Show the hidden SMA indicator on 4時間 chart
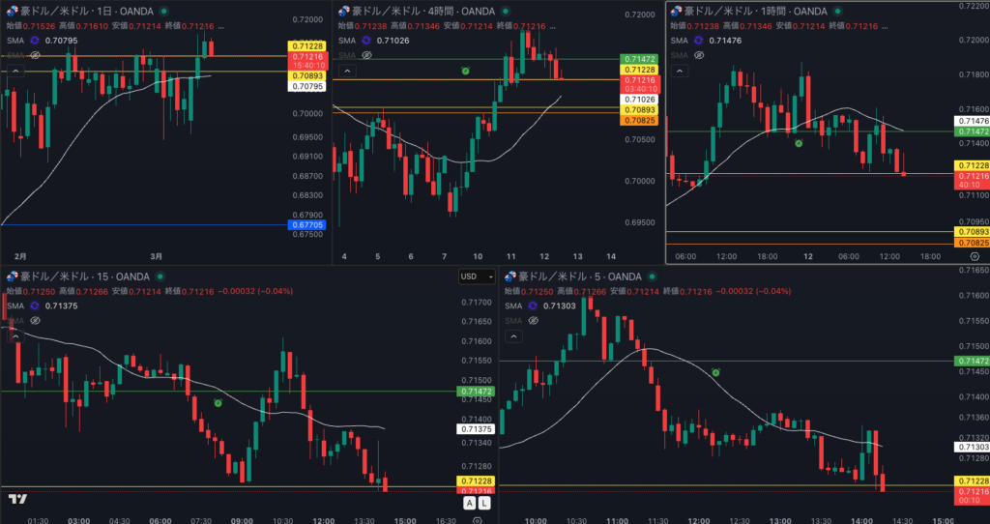 click(366, 55)
